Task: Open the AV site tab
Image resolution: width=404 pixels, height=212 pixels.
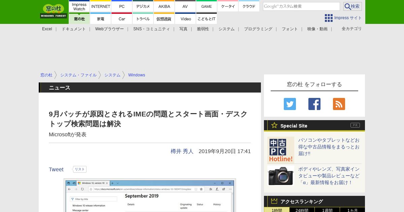Action: click(x=185, y=6)
